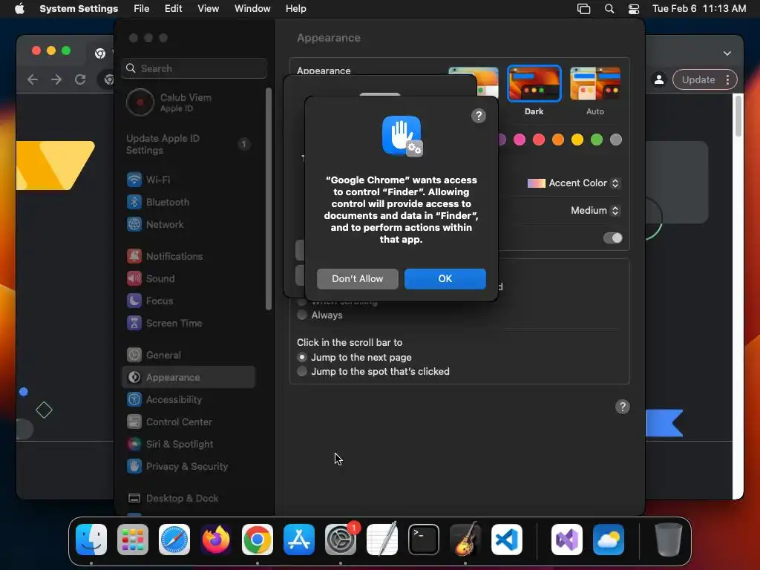Open Control Center in the menu bar
This screenshot has height=570, width=760.
coord(634,9)
